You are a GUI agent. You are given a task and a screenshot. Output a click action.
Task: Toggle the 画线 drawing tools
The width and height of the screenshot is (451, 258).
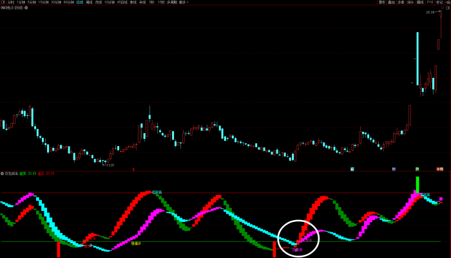[420, 3]
